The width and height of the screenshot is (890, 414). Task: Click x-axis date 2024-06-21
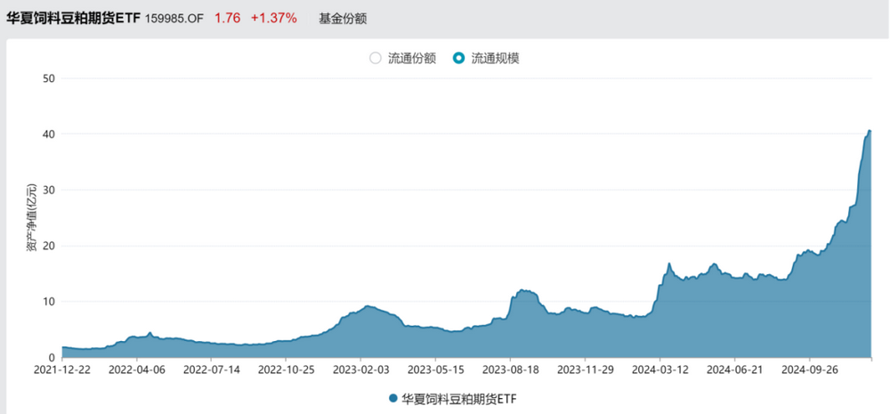735,369
